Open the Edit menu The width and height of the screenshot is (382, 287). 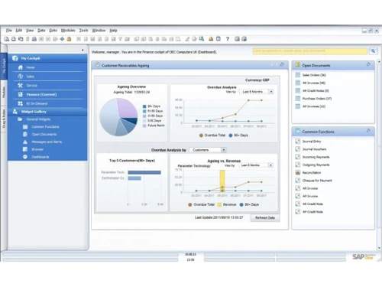pyautogui.click(x=19, y=31)
